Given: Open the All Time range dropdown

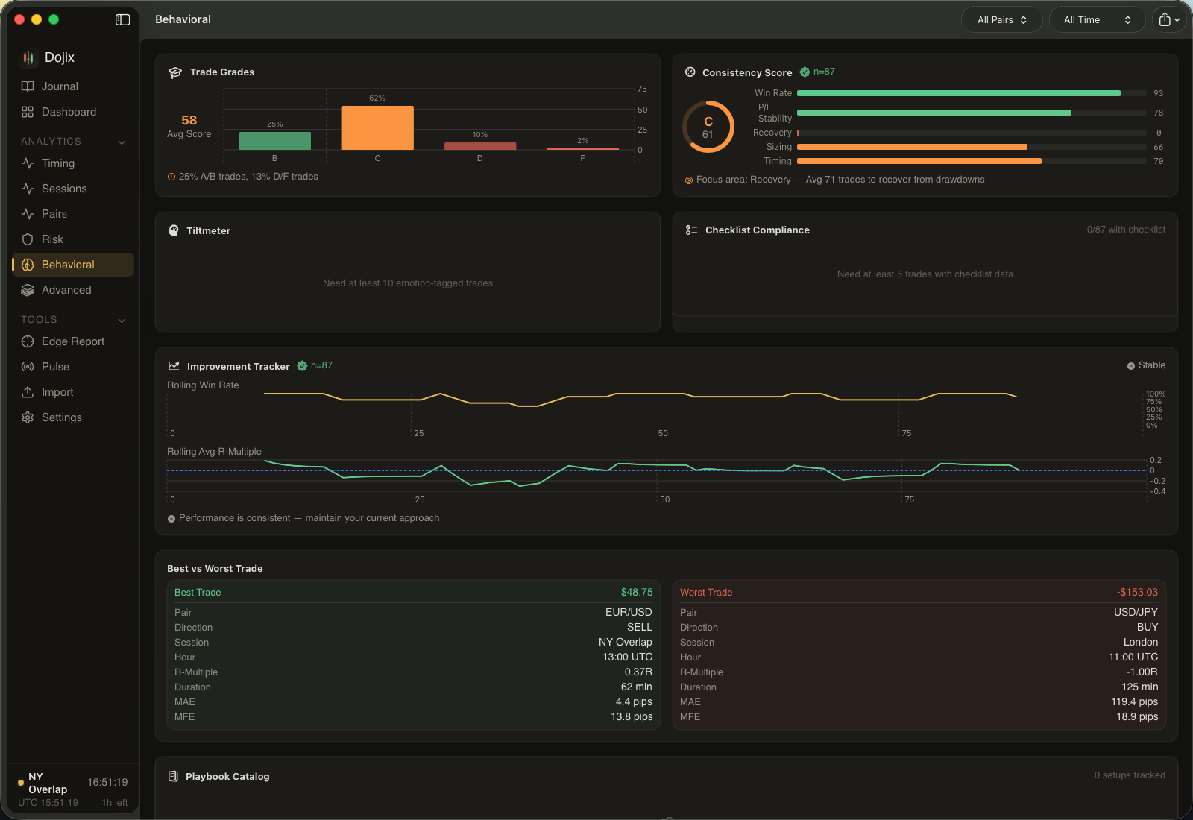Looking at the screenshot, I should pyautogui.click(x=1097, y=20).
